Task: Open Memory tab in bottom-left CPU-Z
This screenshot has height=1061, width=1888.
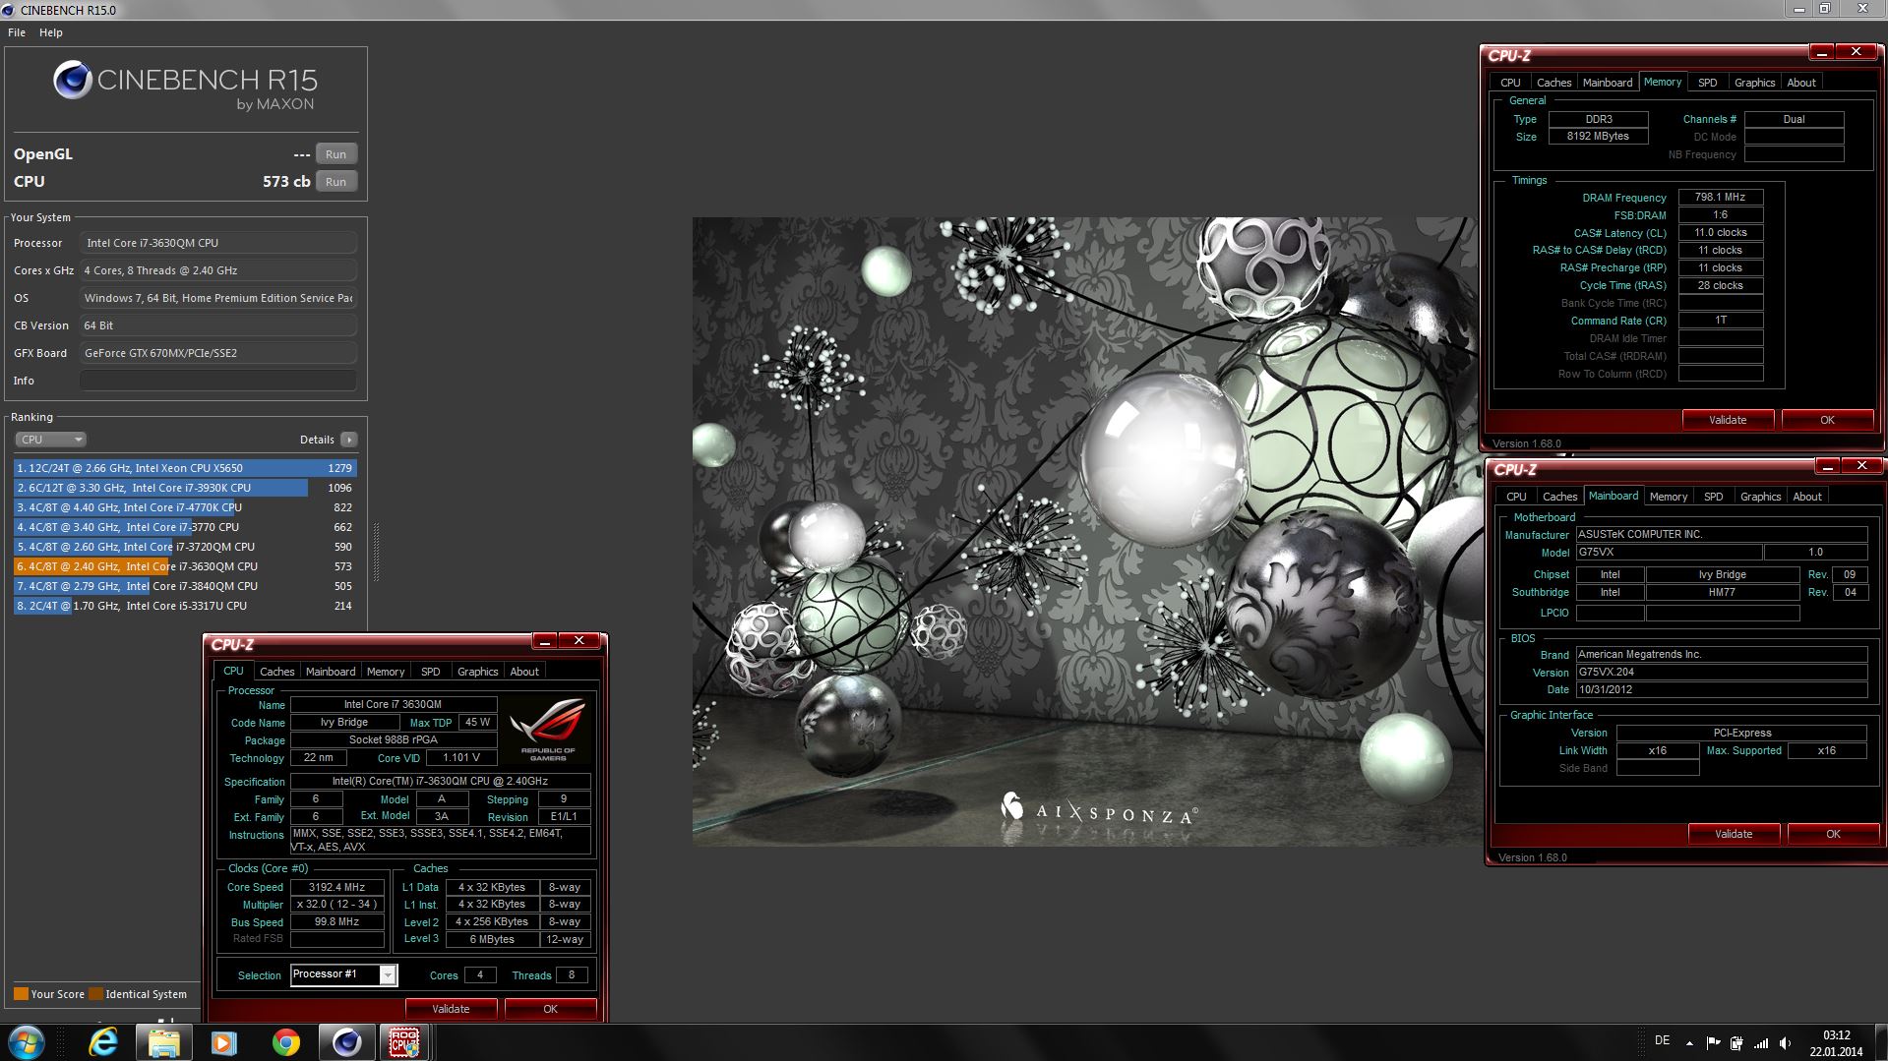Action: [386, 672]
